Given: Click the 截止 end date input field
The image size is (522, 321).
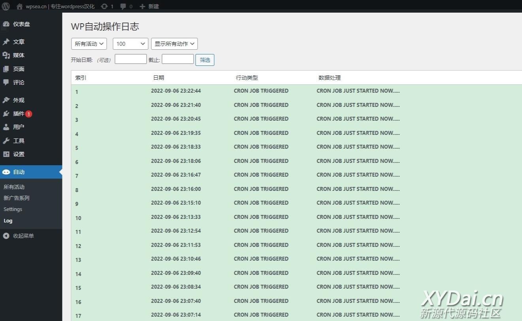Looking at the screenshot, I should 178,59.
